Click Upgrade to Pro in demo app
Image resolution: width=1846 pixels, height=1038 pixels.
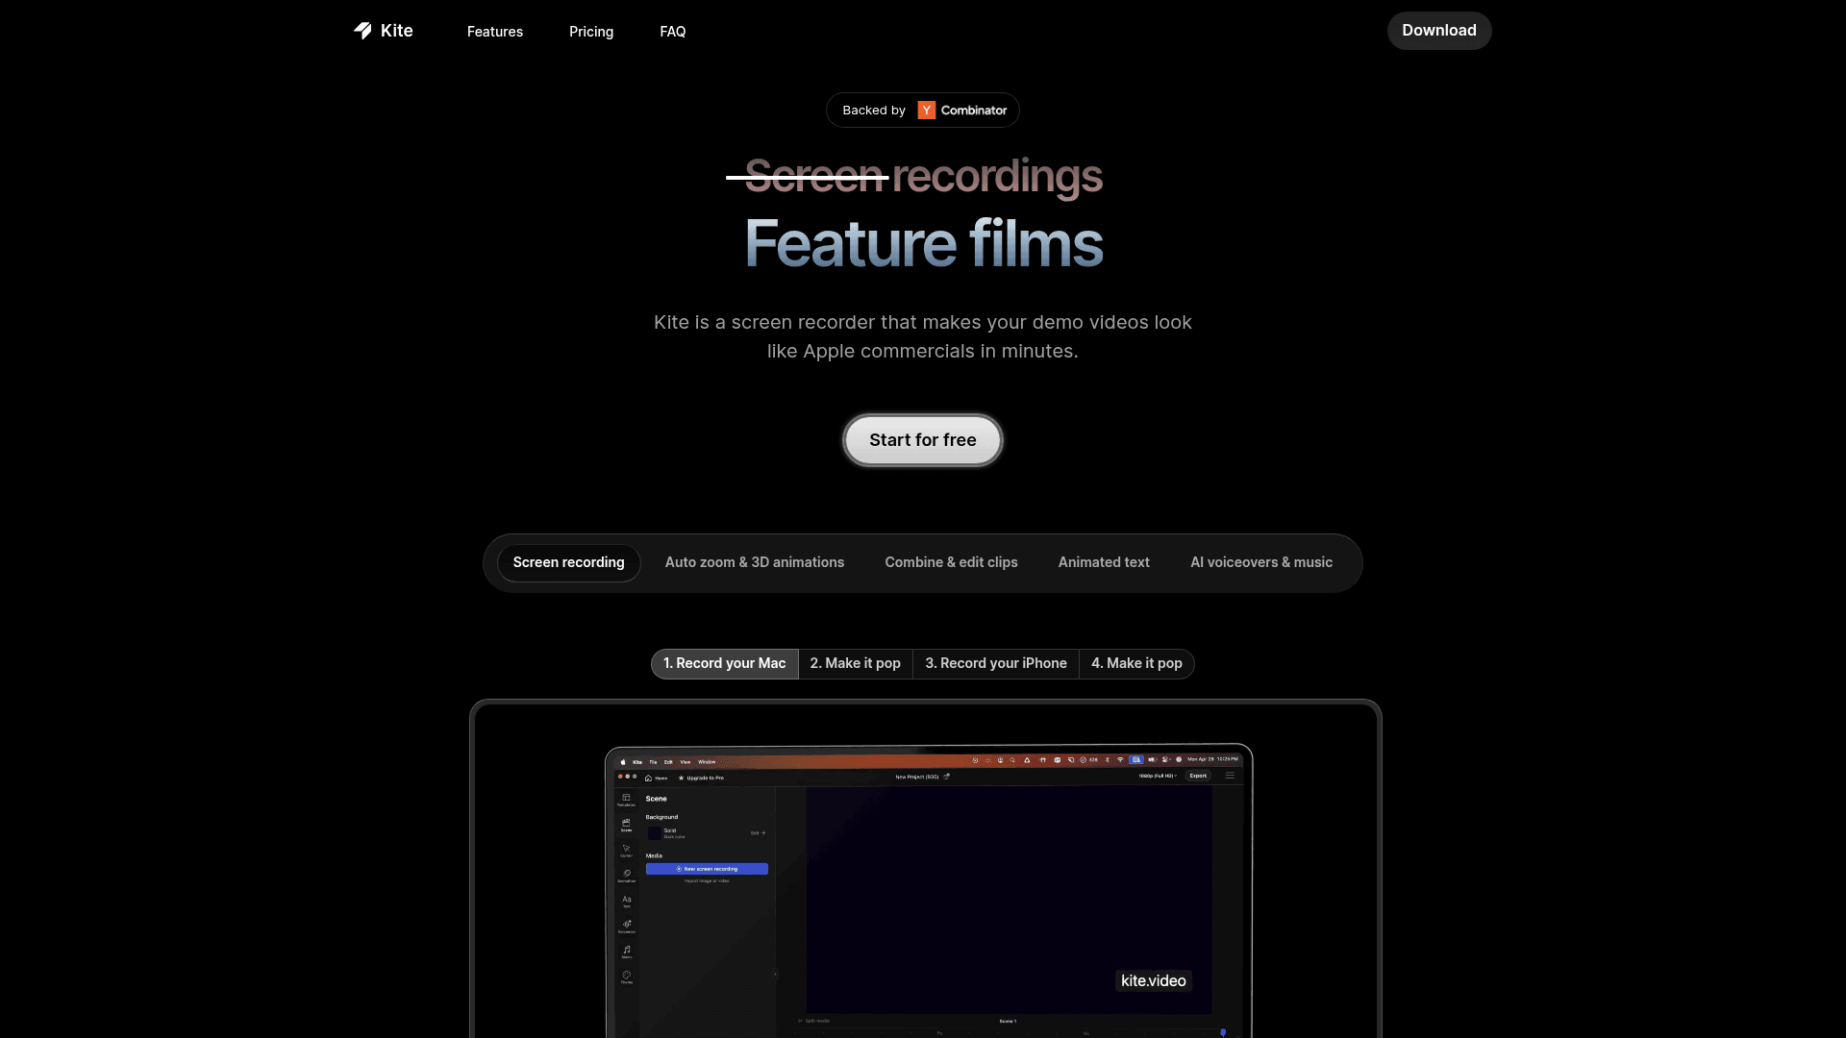coord(701,778)
